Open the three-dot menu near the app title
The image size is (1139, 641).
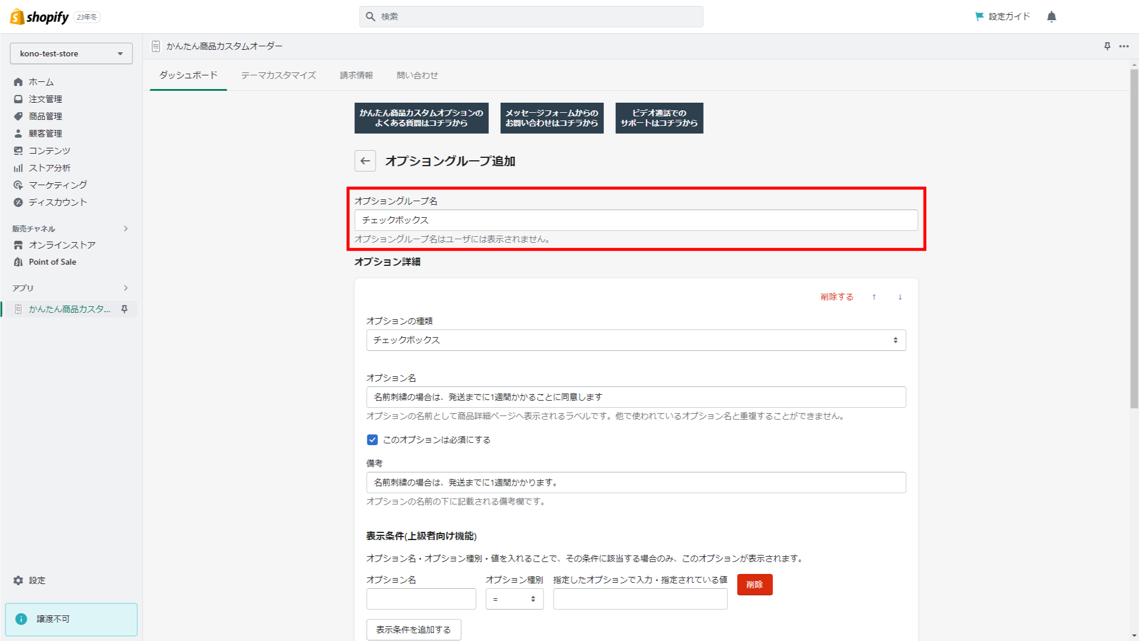tap(1124, 46)
